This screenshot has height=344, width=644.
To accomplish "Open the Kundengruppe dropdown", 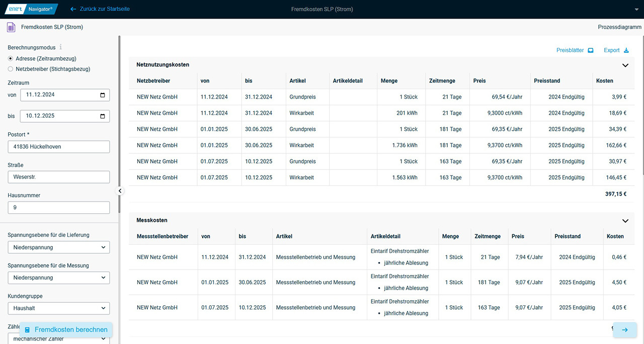I will coord(59,308).
